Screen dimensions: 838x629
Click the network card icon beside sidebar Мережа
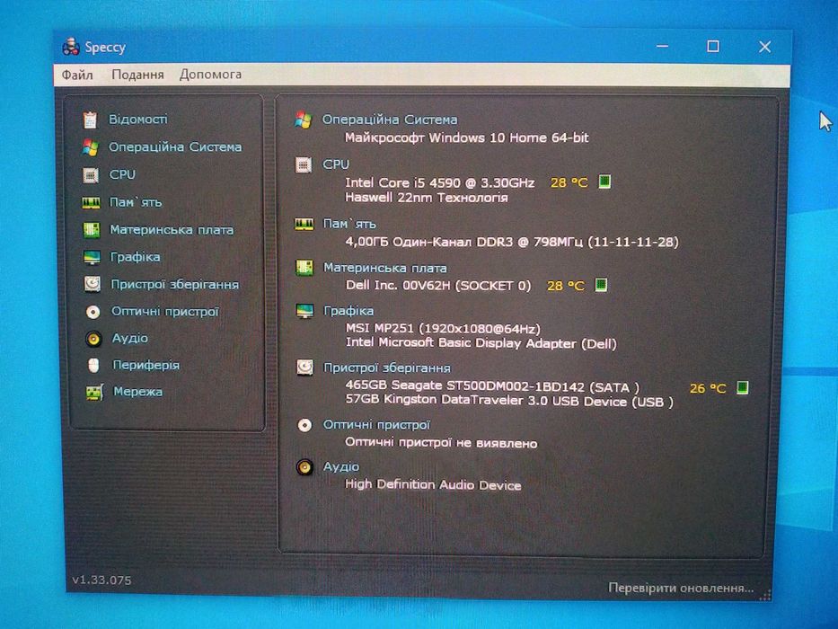pos(94,393)
